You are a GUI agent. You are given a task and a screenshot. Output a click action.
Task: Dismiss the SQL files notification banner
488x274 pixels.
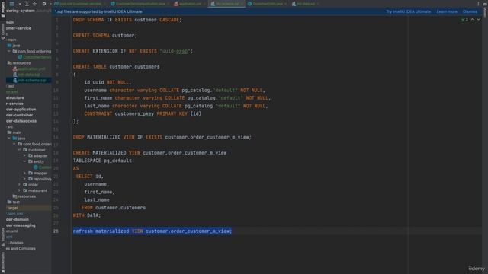pyautogui.click(x=470, y=11)
